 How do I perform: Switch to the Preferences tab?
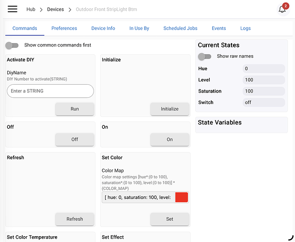point(64,29)
